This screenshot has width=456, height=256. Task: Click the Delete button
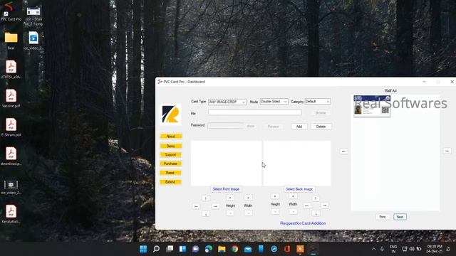(321, 127)
